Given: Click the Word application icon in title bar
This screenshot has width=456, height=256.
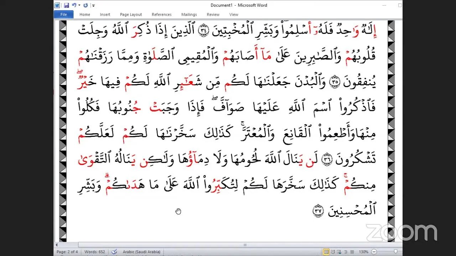Looking at the screenshot, I should (57, 5).
